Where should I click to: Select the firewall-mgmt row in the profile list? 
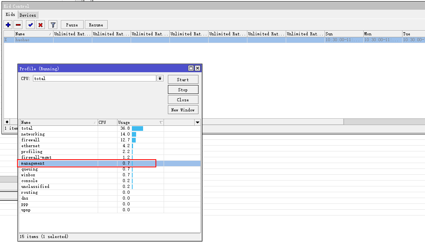[58, 157]
